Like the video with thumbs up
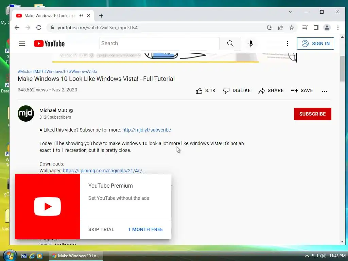This screenshot has width=348, height=261. [206, 90]
